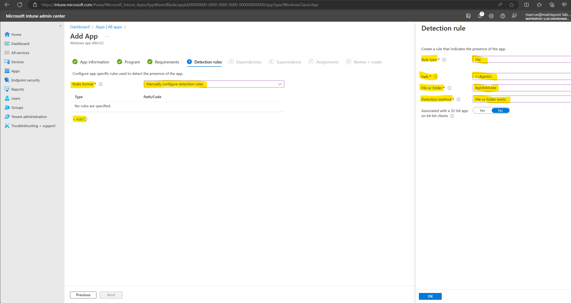This screenshot has height=303, width=571.
Task: Open the Apps section in sidebar
Action: point(16,71)
